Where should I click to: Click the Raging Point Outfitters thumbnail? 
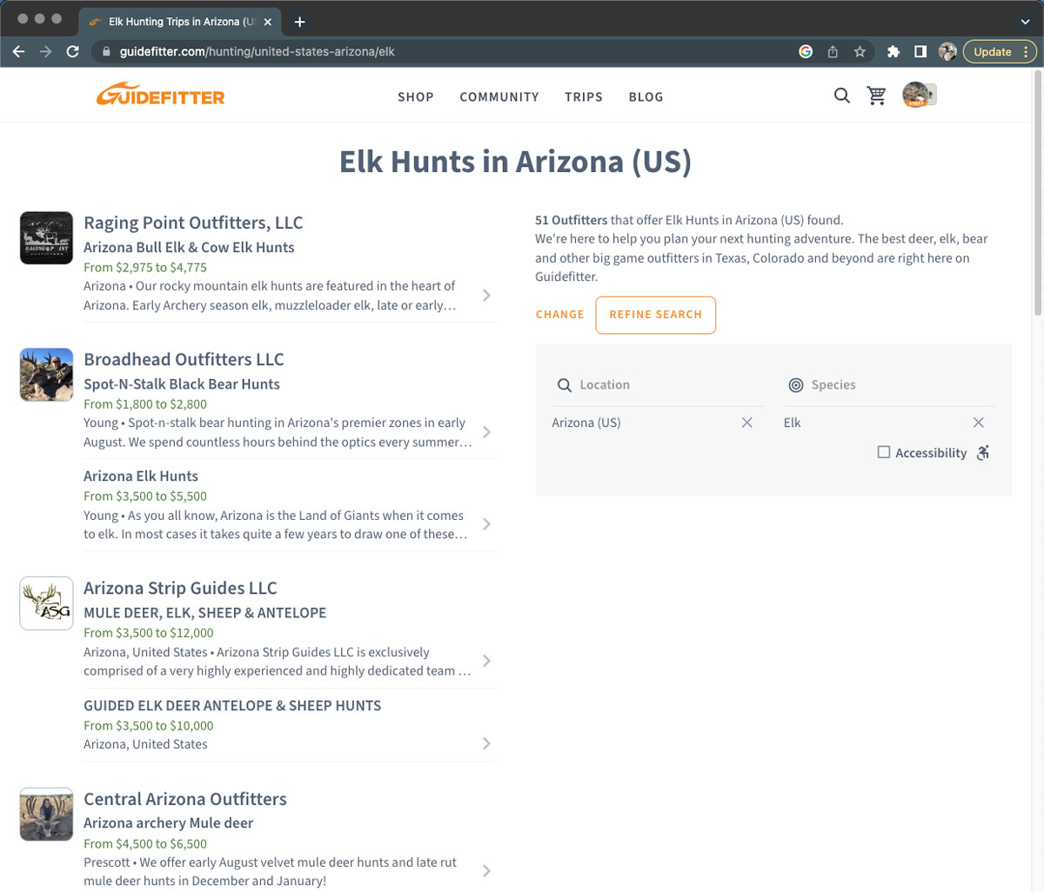pyautogui.click(x=46, y=237)
